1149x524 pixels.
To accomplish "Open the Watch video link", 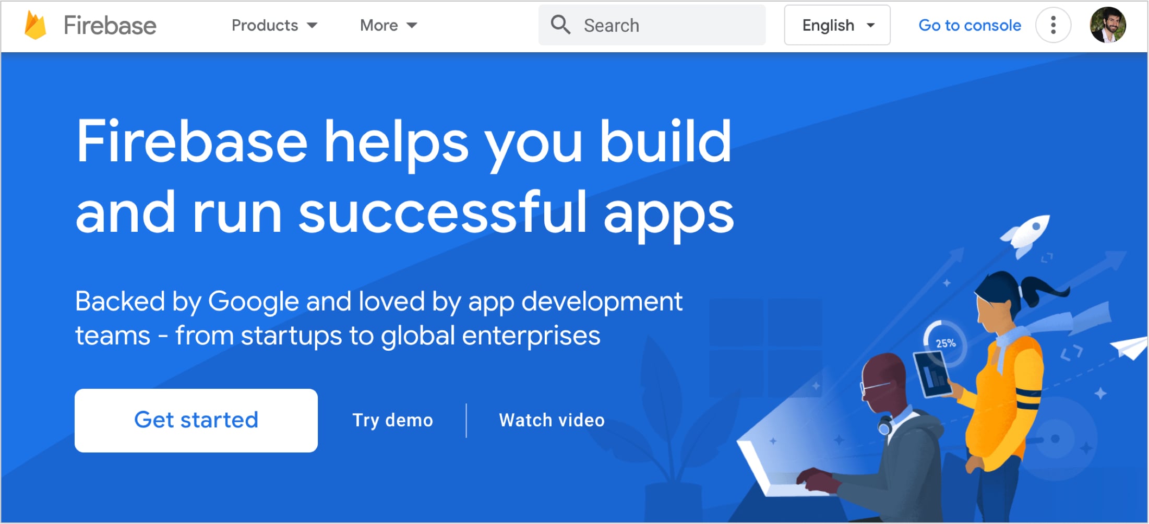I will pos(552,420).
